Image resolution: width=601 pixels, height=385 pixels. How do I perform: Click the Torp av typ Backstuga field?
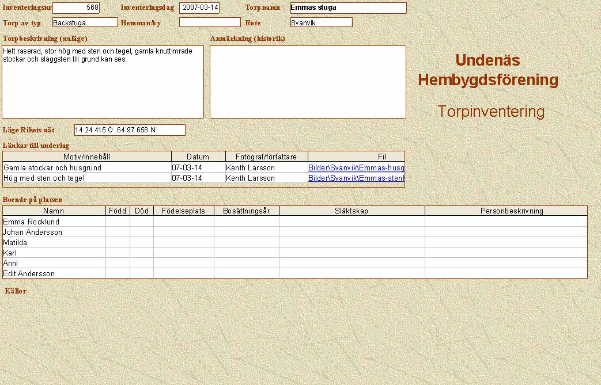pos(85,22)
